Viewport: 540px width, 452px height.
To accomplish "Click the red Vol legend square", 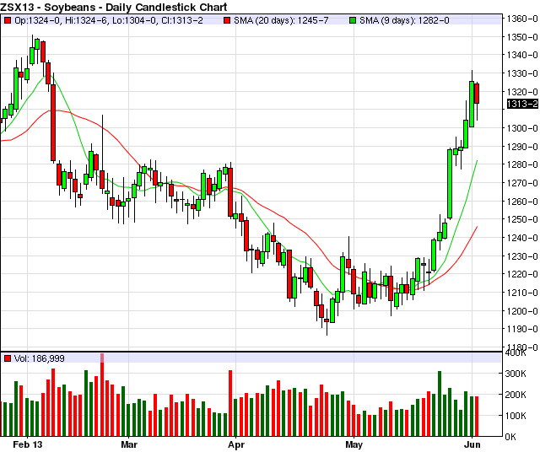I will tap(8, 358).
